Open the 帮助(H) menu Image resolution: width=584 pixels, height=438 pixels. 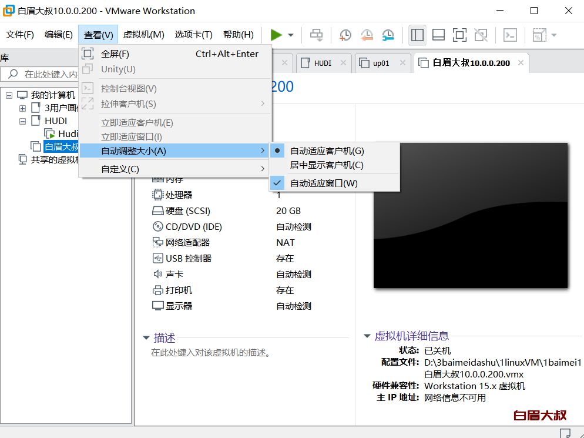[239, 35]
